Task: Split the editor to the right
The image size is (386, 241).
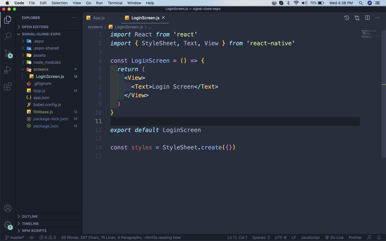Action: pyautogui.click(x=368, y=18)
